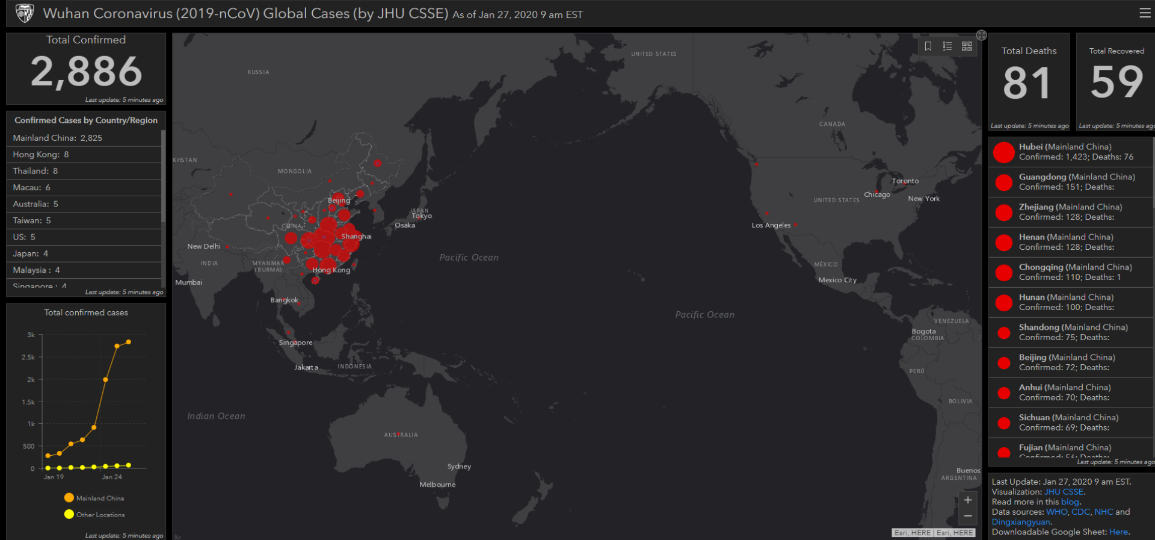Click the last Mainland China chart point
The height and width of the screenshot is (540, 1155).
(128, 342)
